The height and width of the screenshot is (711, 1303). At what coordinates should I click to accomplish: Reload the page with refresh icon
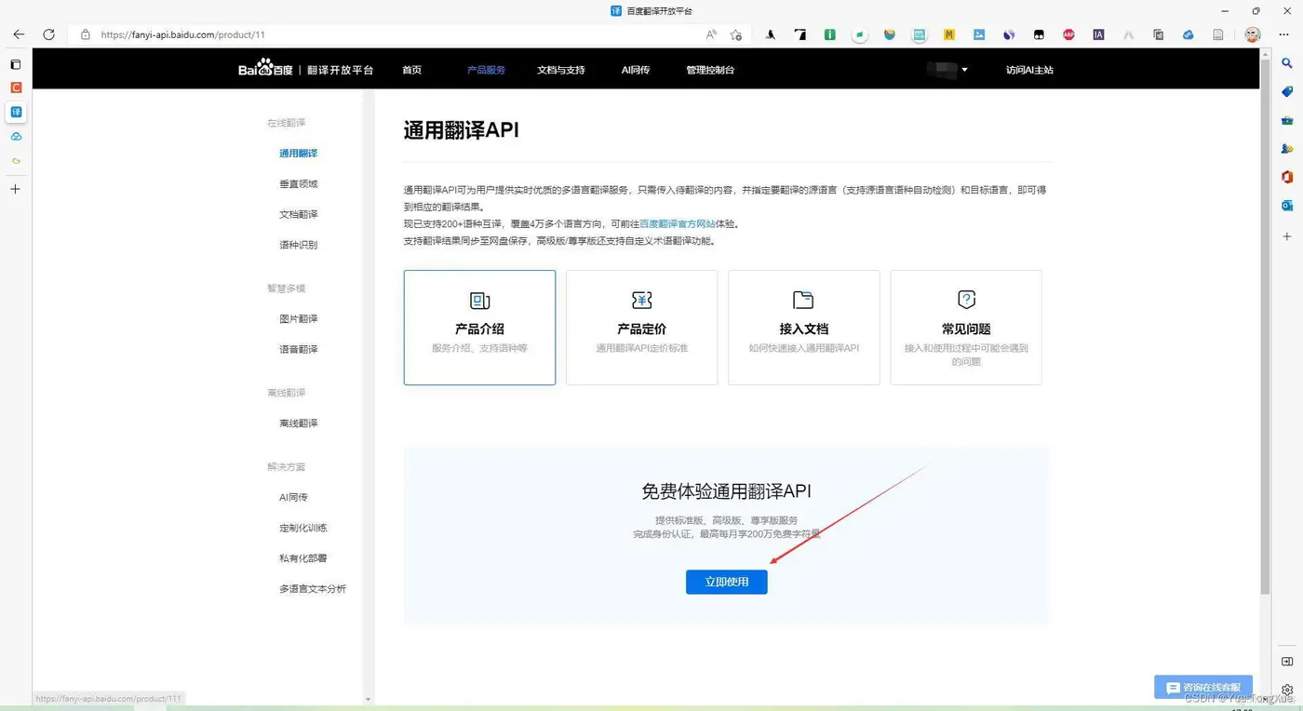(x=49, y=34)
